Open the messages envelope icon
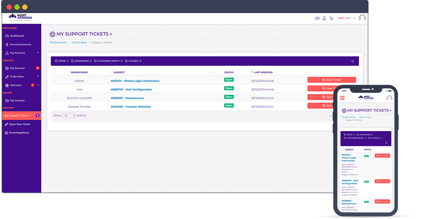Viewport: 424px width, 219px height. 317,18
